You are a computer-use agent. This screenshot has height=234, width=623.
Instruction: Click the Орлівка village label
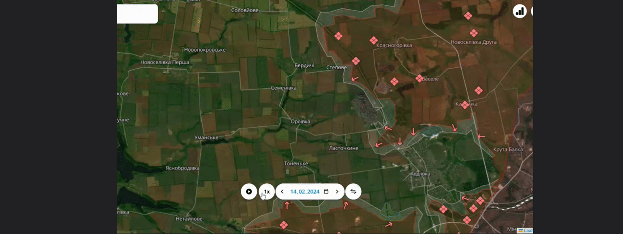300,121
